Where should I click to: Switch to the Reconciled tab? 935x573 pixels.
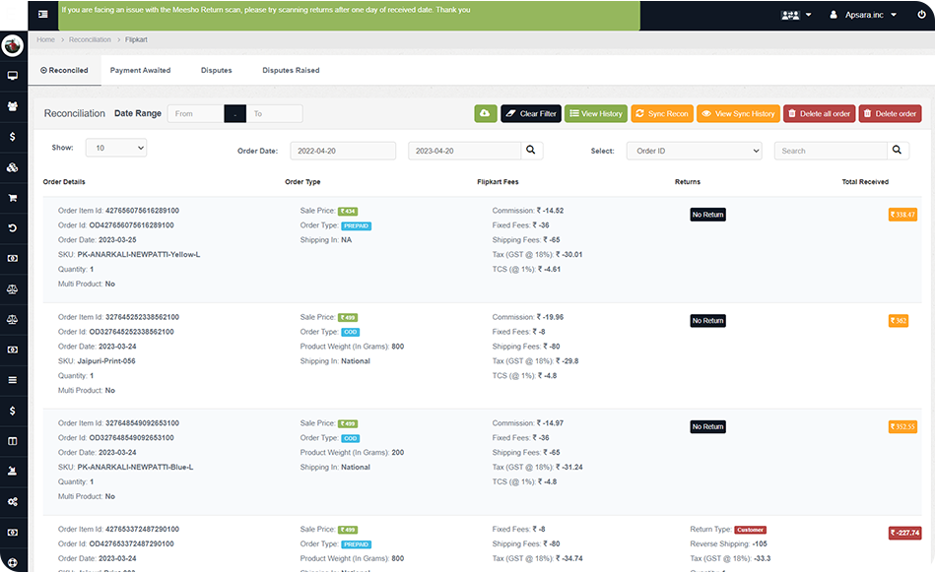[x=64, y=70]
